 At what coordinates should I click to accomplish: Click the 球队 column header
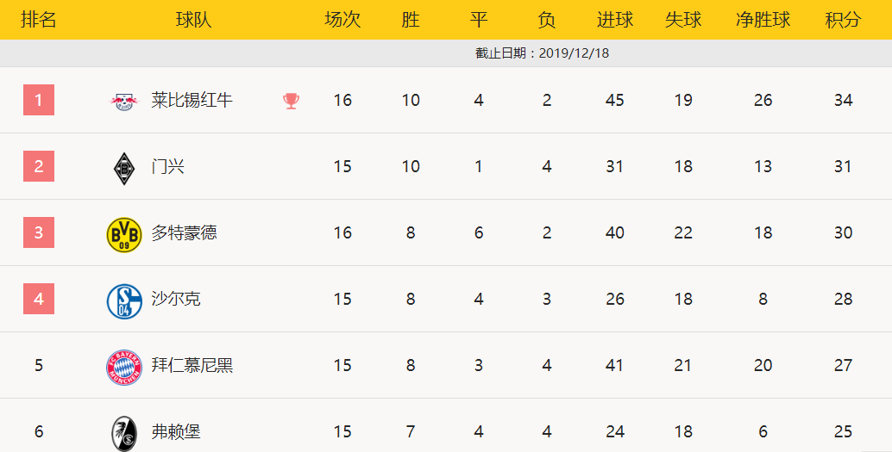[x=193, y=20]
